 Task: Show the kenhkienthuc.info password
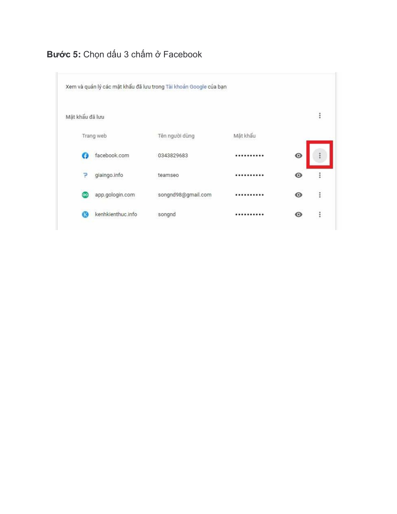tap(299, 215)
